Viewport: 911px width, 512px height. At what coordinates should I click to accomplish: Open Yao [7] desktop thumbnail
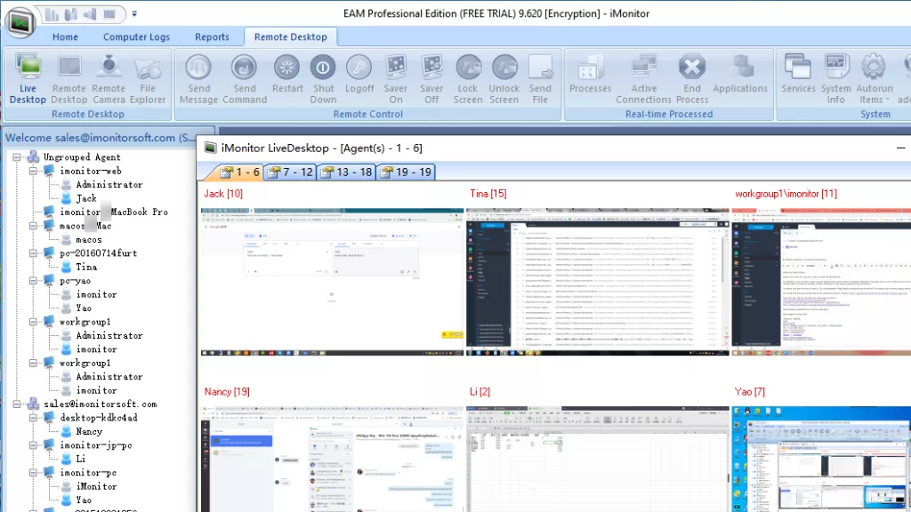click(821, 460)
